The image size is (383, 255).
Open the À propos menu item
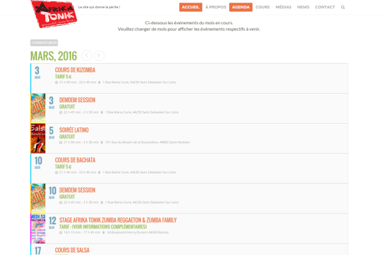[215, 7]
